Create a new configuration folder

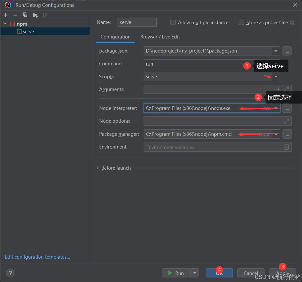click(x=35, y=15)
